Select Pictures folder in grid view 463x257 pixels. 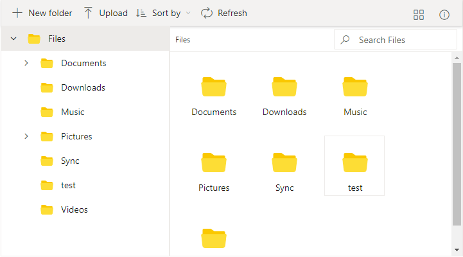click(x=214, y=172)
